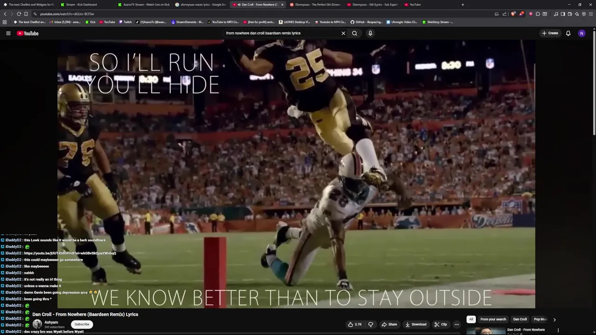Like the video with thumbs up
The height and width of the screenshot is (335, 596).
pyautogui.click(x=355, y=324)
